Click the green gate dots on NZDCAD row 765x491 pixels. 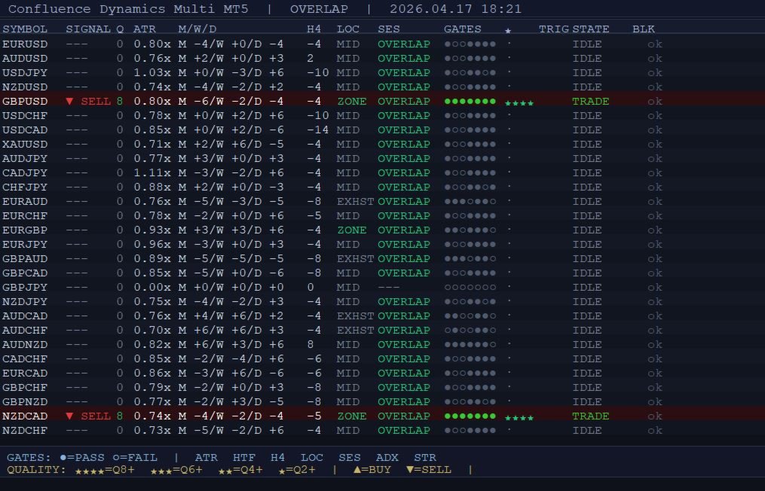tap(470, 416)
